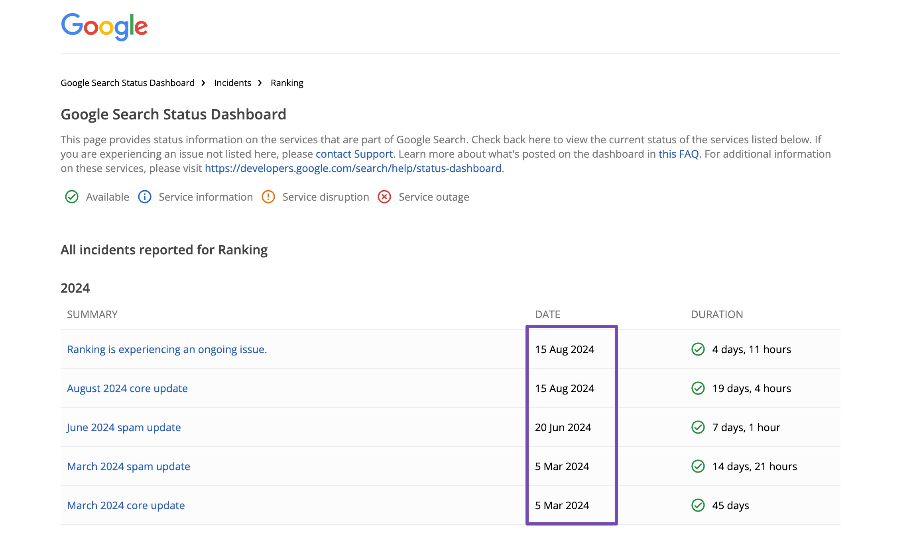This screenshot has width=921, height=547.
Task: Click chevron after Incidents breadcrumb
Action: point(260,83)
